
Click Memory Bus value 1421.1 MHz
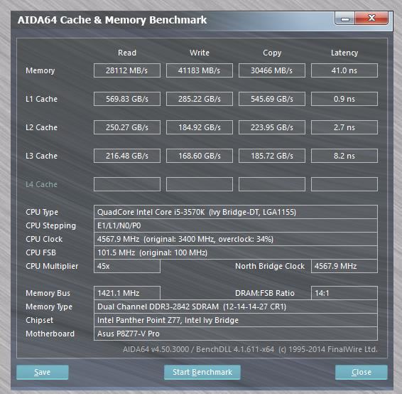(x=127, y=293)
